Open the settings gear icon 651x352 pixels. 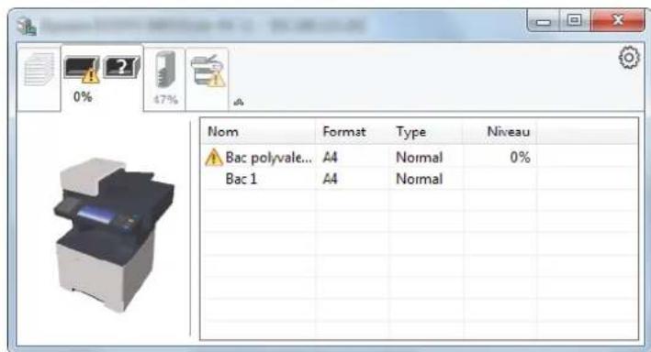pos(629,58)
